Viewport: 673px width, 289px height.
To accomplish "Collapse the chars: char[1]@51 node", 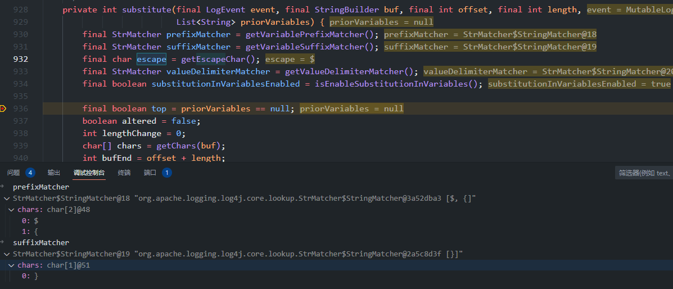I will click(11, 265).
